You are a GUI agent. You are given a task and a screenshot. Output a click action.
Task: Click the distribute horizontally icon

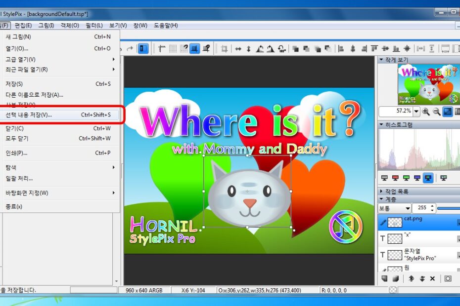tap(421, 48)
